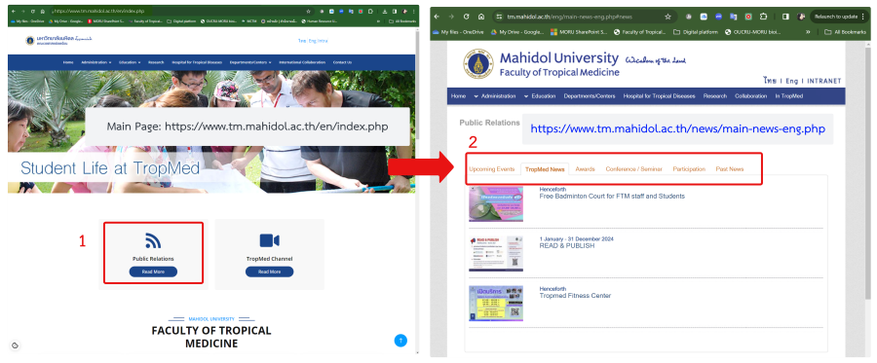
Task: Click the bookmark star in the left address bar
Action: coord(308,11)
